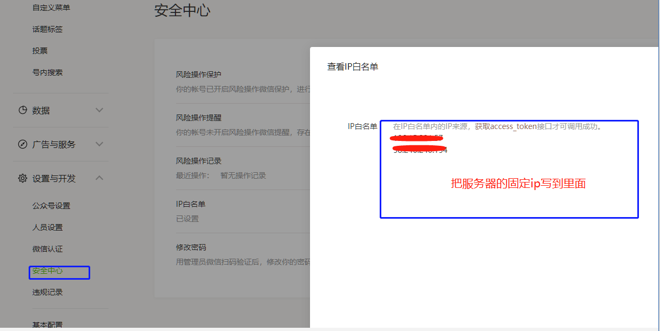Select 安全中心 in the left sidebar
The height and width of the screenshot is (331, 660).
click(x=48, y=271)
